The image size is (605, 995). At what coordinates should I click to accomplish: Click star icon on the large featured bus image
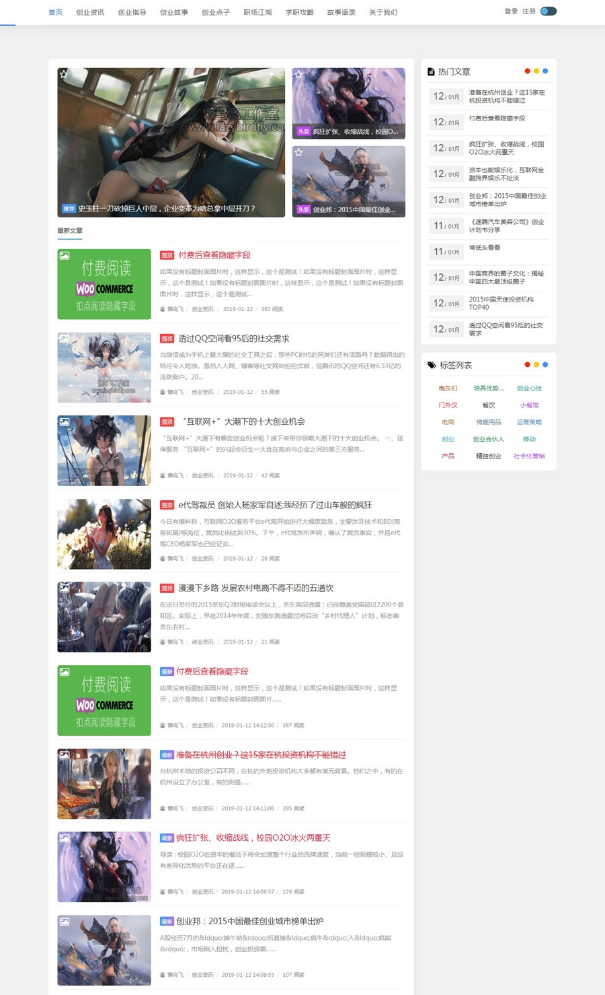point(64,74)
